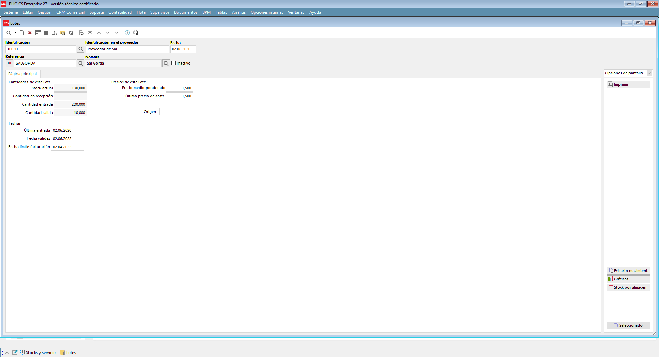Image resolution: width=659 pixels, height=357 pixels.
Task: Click the Fecha validez date field
Action: tap(68, 139)
